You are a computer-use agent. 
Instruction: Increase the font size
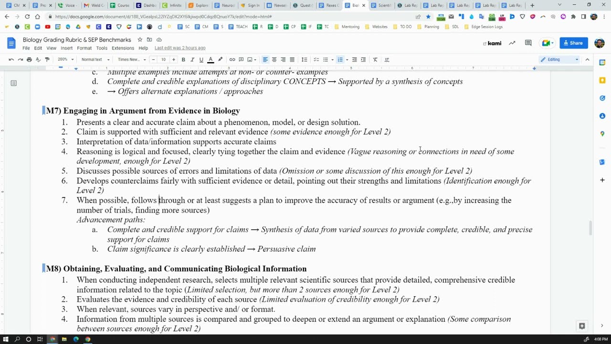(173, 60)
